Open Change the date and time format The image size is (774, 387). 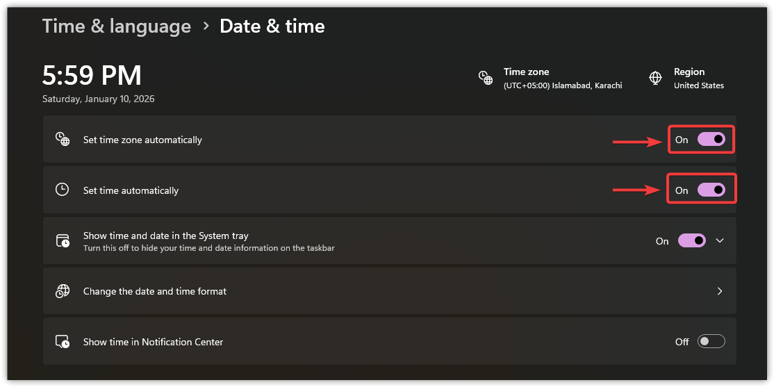155,291
